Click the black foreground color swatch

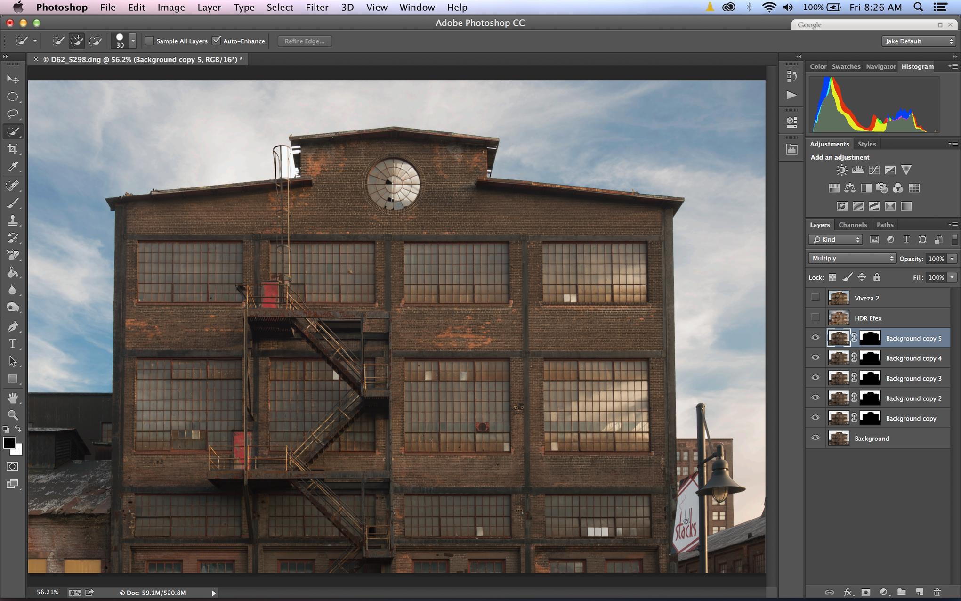click(x=9, y=443)
